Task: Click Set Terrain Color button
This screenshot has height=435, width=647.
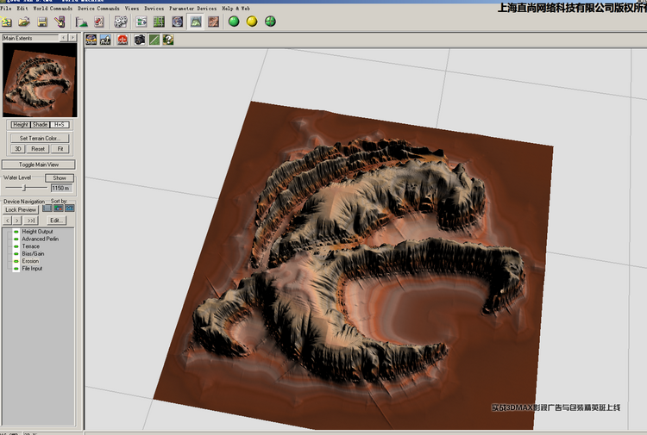Action: (x=40, y=138)
